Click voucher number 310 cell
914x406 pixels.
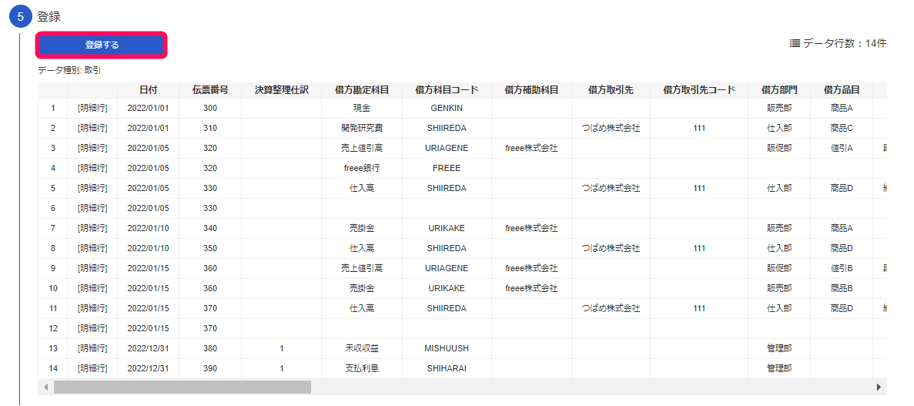pos(210,129)
